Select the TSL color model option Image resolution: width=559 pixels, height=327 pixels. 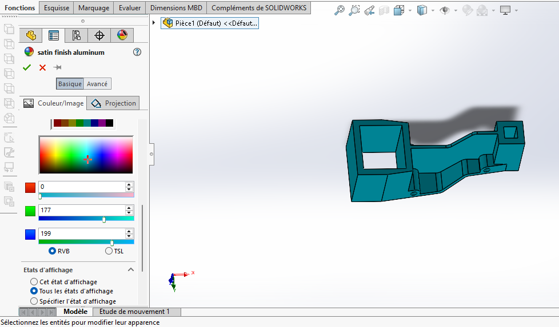coord(109,251)
